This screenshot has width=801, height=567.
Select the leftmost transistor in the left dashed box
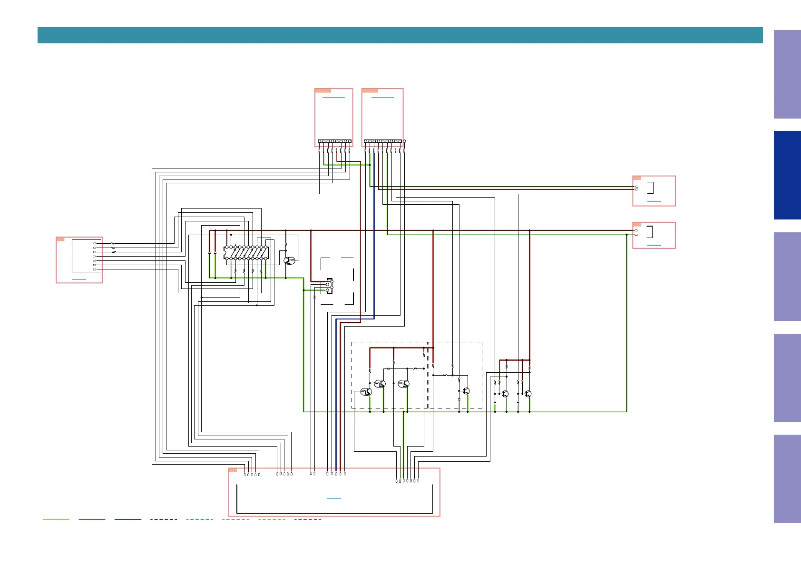366,392
